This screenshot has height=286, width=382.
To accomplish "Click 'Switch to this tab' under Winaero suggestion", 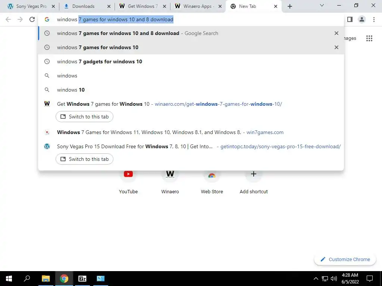I will click(84, 117).
